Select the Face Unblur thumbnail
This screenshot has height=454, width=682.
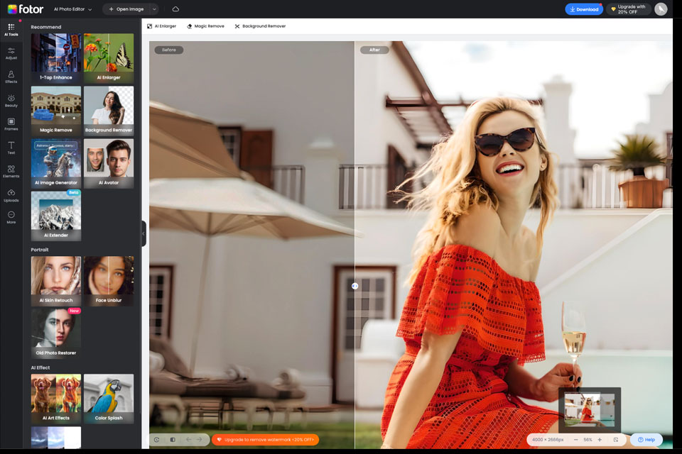(x=109, y=281)
